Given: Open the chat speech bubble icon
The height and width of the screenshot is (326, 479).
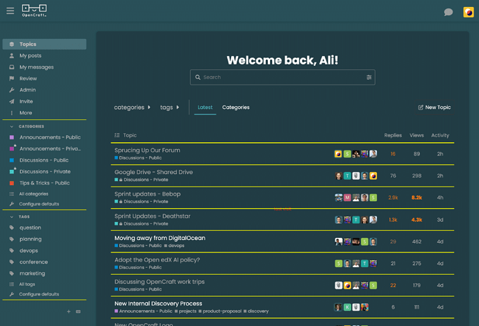Looking at the screenshot, I should (448, 12).
